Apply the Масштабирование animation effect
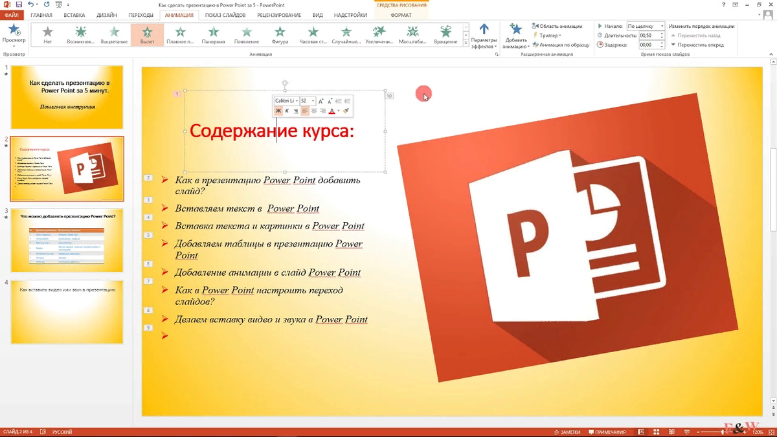 click(x=412, y=34)
